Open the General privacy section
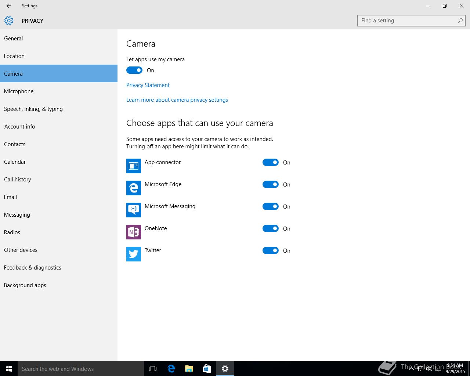This screenshot has width=470, height=376. point(59,38)
